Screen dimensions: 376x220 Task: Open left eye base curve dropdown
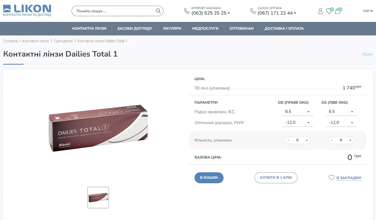pyautogui.click(x=341, y=112)
